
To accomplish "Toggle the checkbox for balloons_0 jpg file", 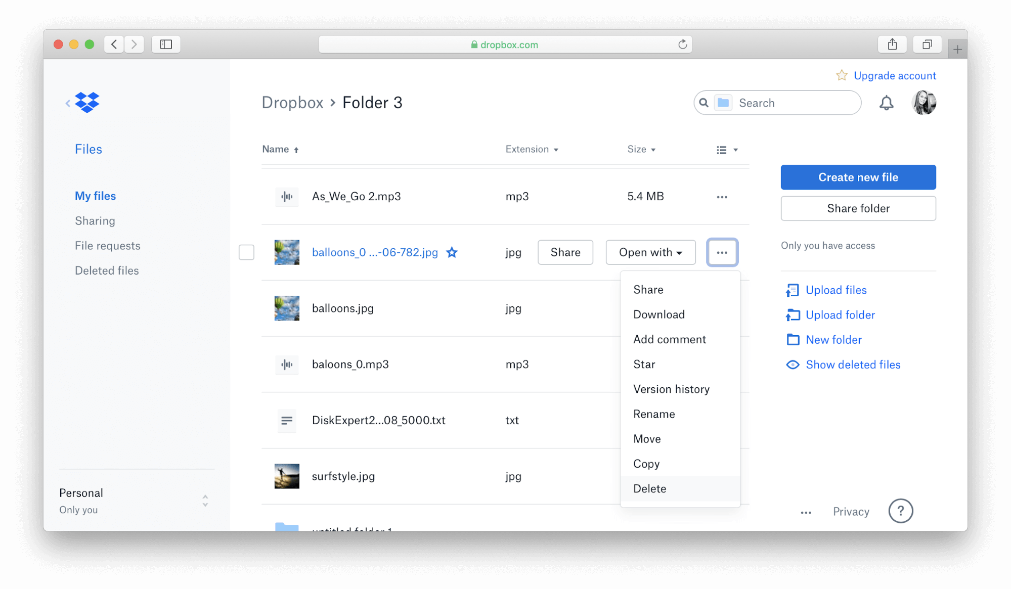I will click(x=246, y=252).
